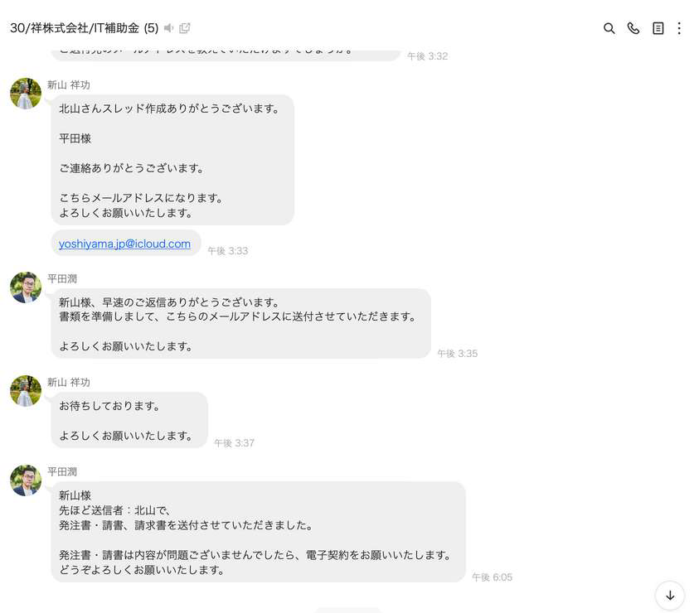This screenshot has width=694, height=613.
Task: Open the three-dot more options menu
Action: point(679,28)
